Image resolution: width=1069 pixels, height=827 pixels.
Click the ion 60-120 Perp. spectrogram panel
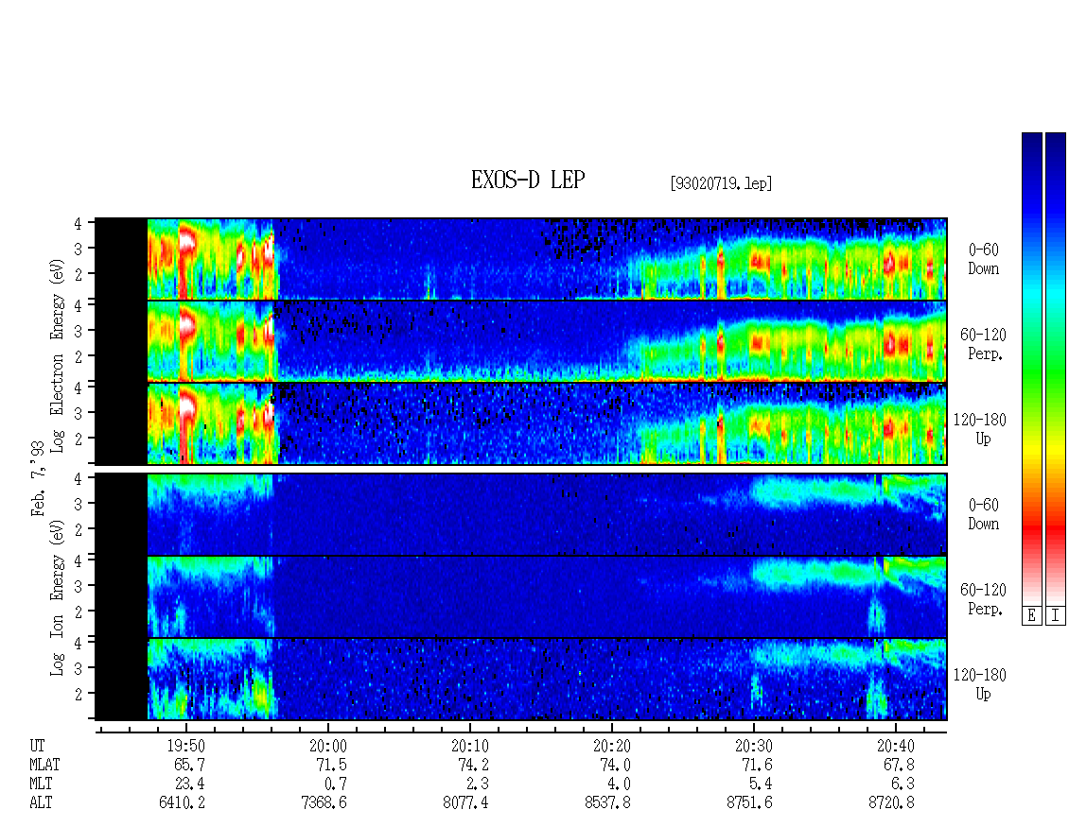[x=521, y=596]
